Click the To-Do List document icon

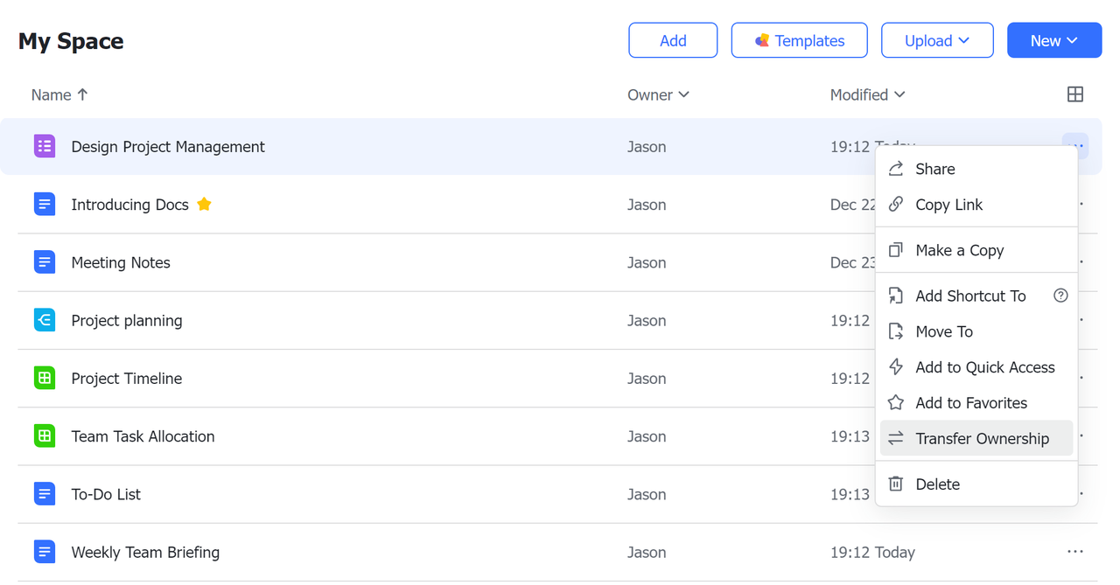click(x=45, y=494)
